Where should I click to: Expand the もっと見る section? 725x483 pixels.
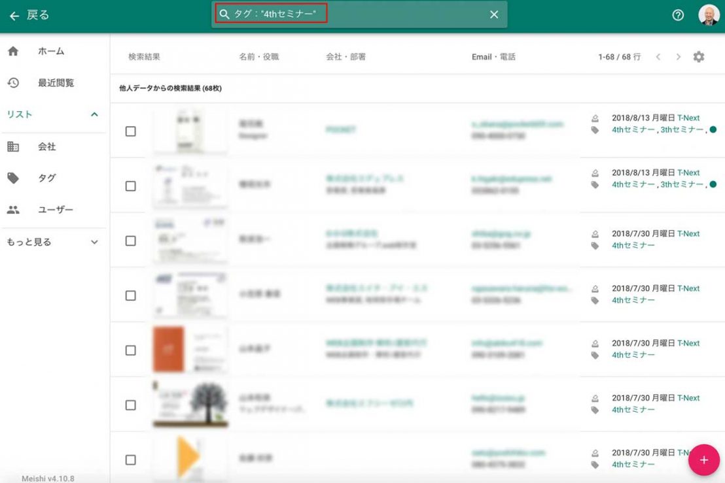[94, 242]
